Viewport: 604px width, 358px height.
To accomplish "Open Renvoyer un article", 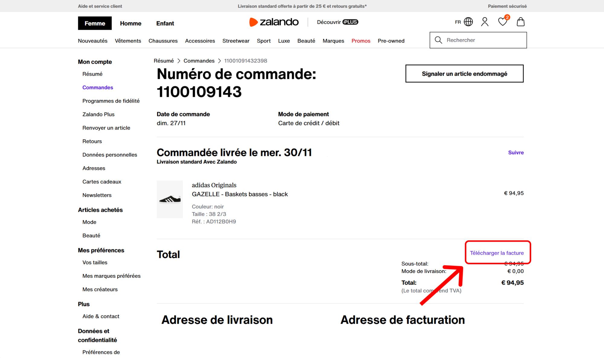I will click(106, 128).
